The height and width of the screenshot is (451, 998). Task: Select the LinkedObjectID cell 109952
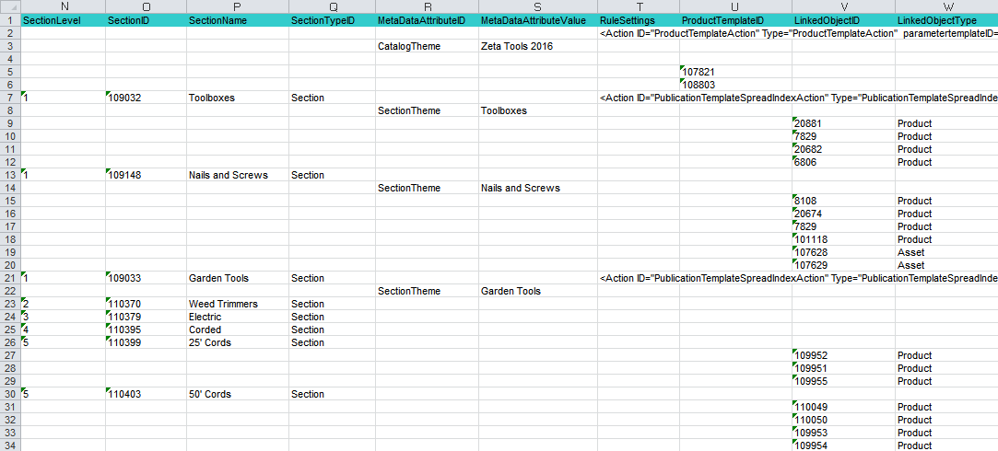click(x=843, y=355)
